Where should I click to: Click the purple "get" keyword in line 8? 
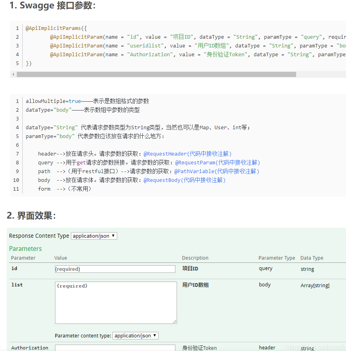tap(81, 163)
